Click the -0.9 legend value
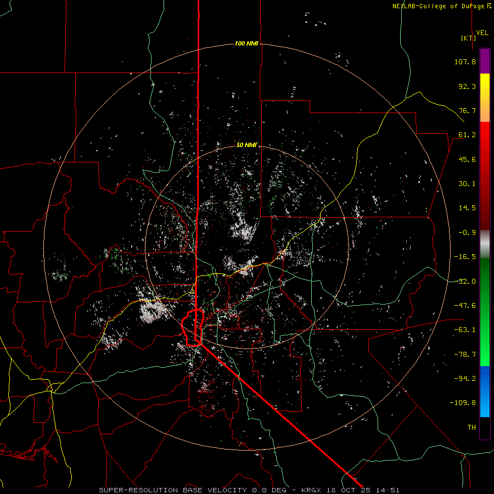494x494 pixels. click(467, 233)
